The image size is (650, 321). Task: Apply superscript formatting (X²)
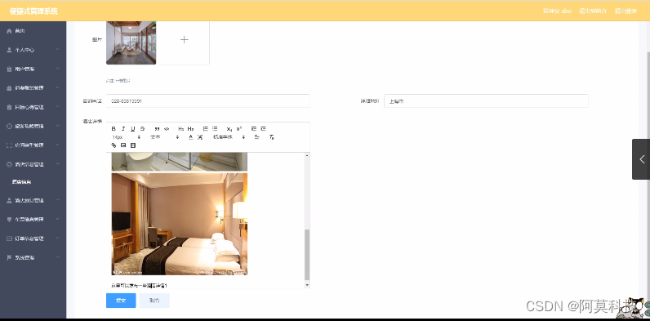pos(239,128)
